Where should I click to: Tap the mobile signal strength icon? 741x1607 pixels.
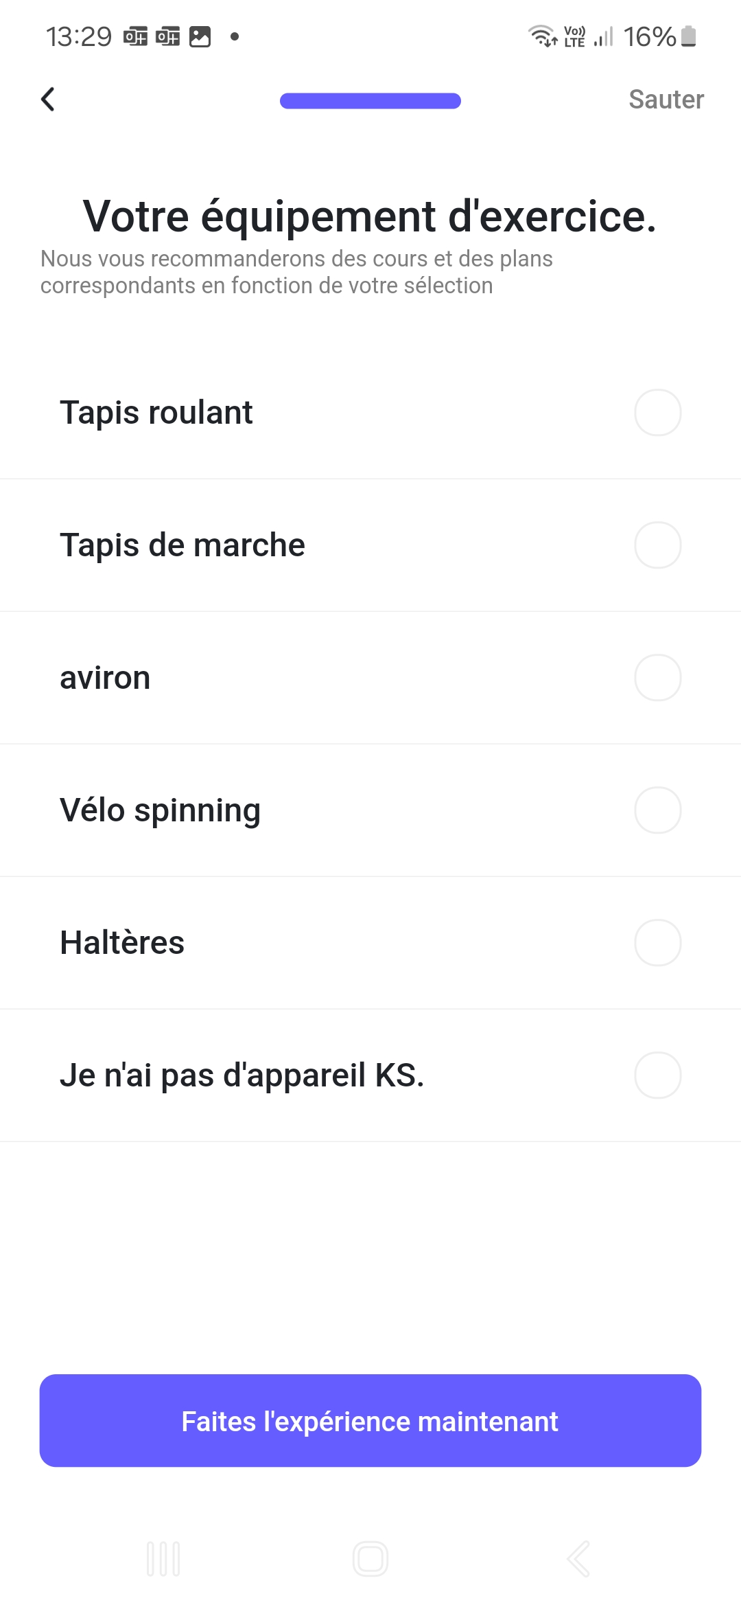pyautogui.click(x=604, y=36)
